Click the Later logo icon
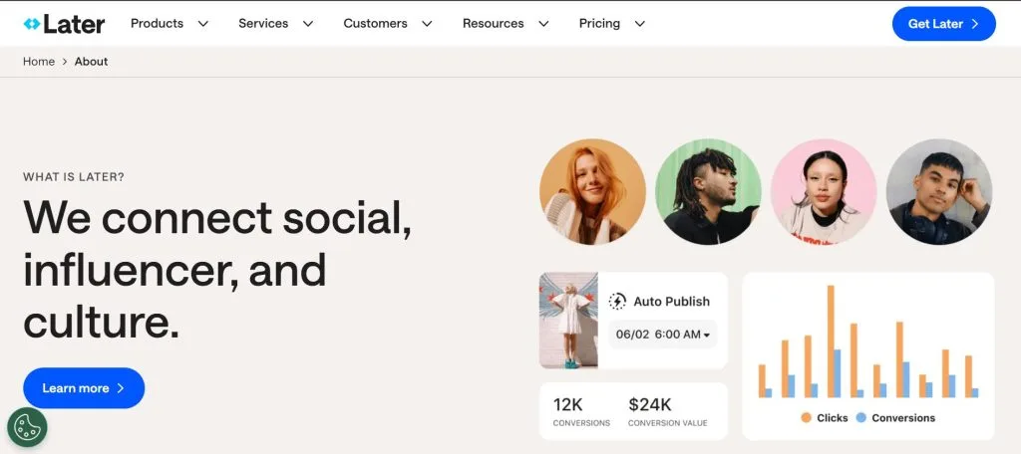The height and width of the screenshot is (454, 1021). tap(32, 23)
